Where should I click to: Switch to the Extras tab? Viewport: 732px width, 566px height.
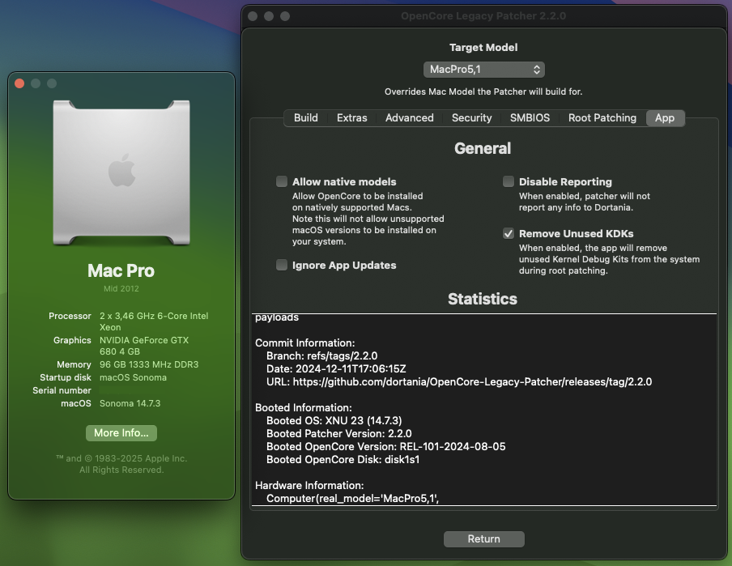352,117
